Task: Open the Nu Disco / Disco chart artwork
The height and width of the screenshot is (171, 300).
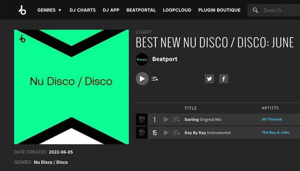Action: pos(71,87)
